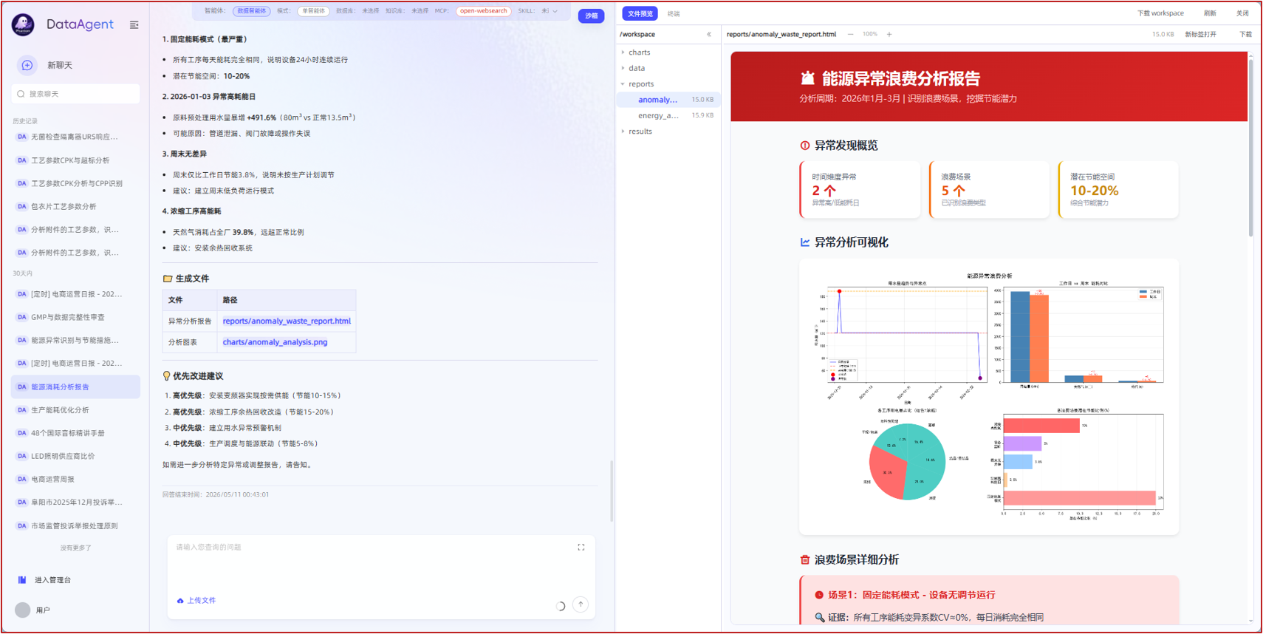Viewport: 1263px width, 634px height.
Task: Click the chat panel scrollbar
Action: point(612,491)
